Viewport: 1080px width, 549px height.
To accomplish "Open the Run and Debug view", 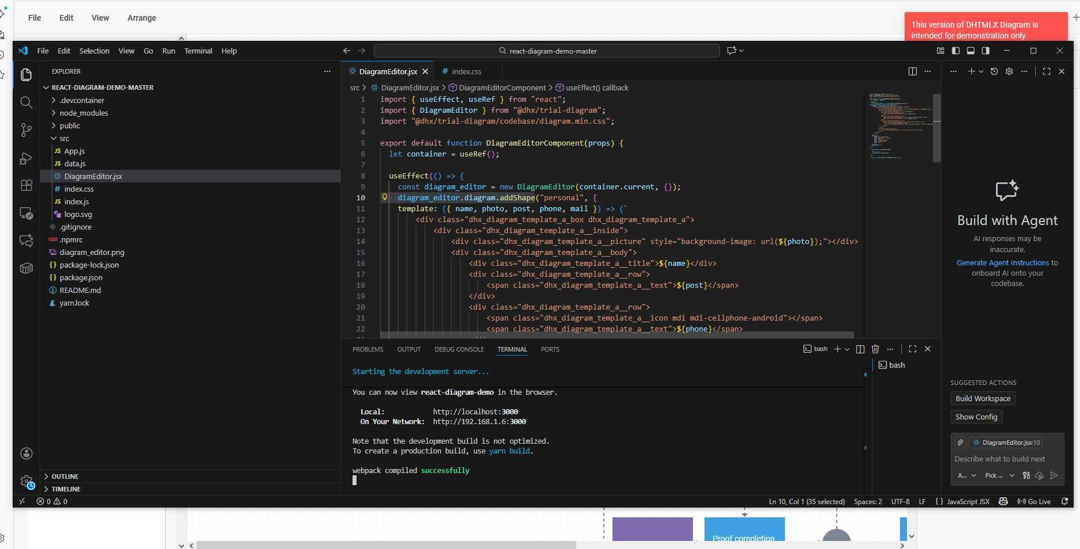I will tap(26, 158).
